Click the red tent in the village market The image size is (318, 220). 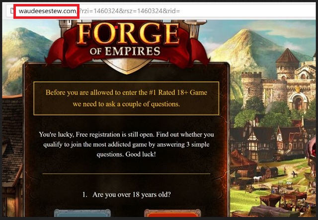tap(241, 161)
